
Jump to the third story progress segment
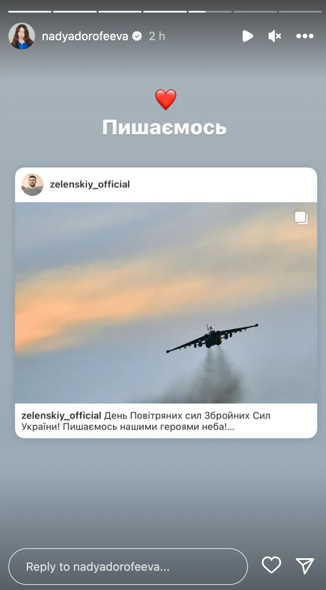(120, 11)
